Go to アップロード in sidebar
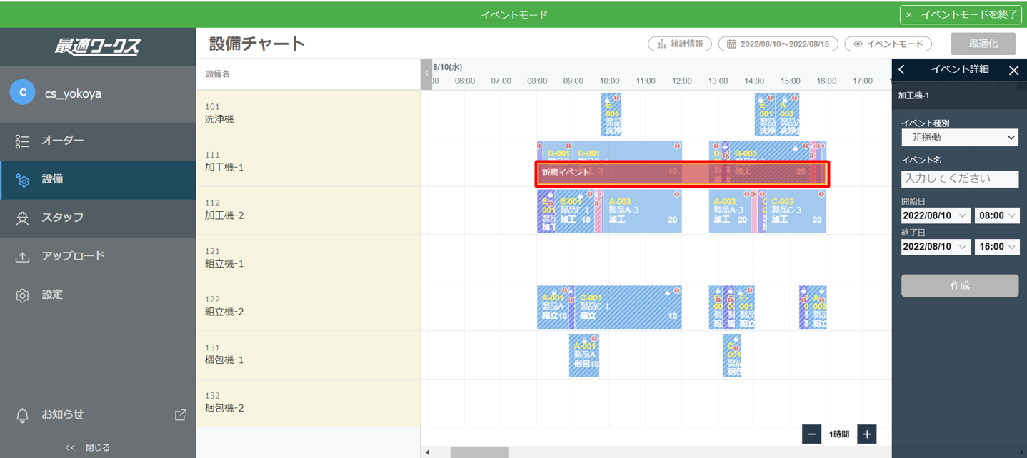1027x458 pixels. tap(98, 256)
